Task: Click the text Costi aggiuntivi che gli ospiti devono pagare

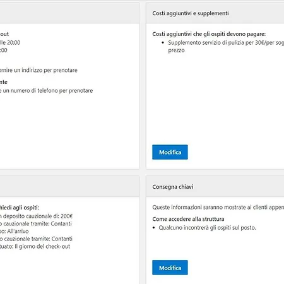Action: pyautogui.click(x=209, y=34)
